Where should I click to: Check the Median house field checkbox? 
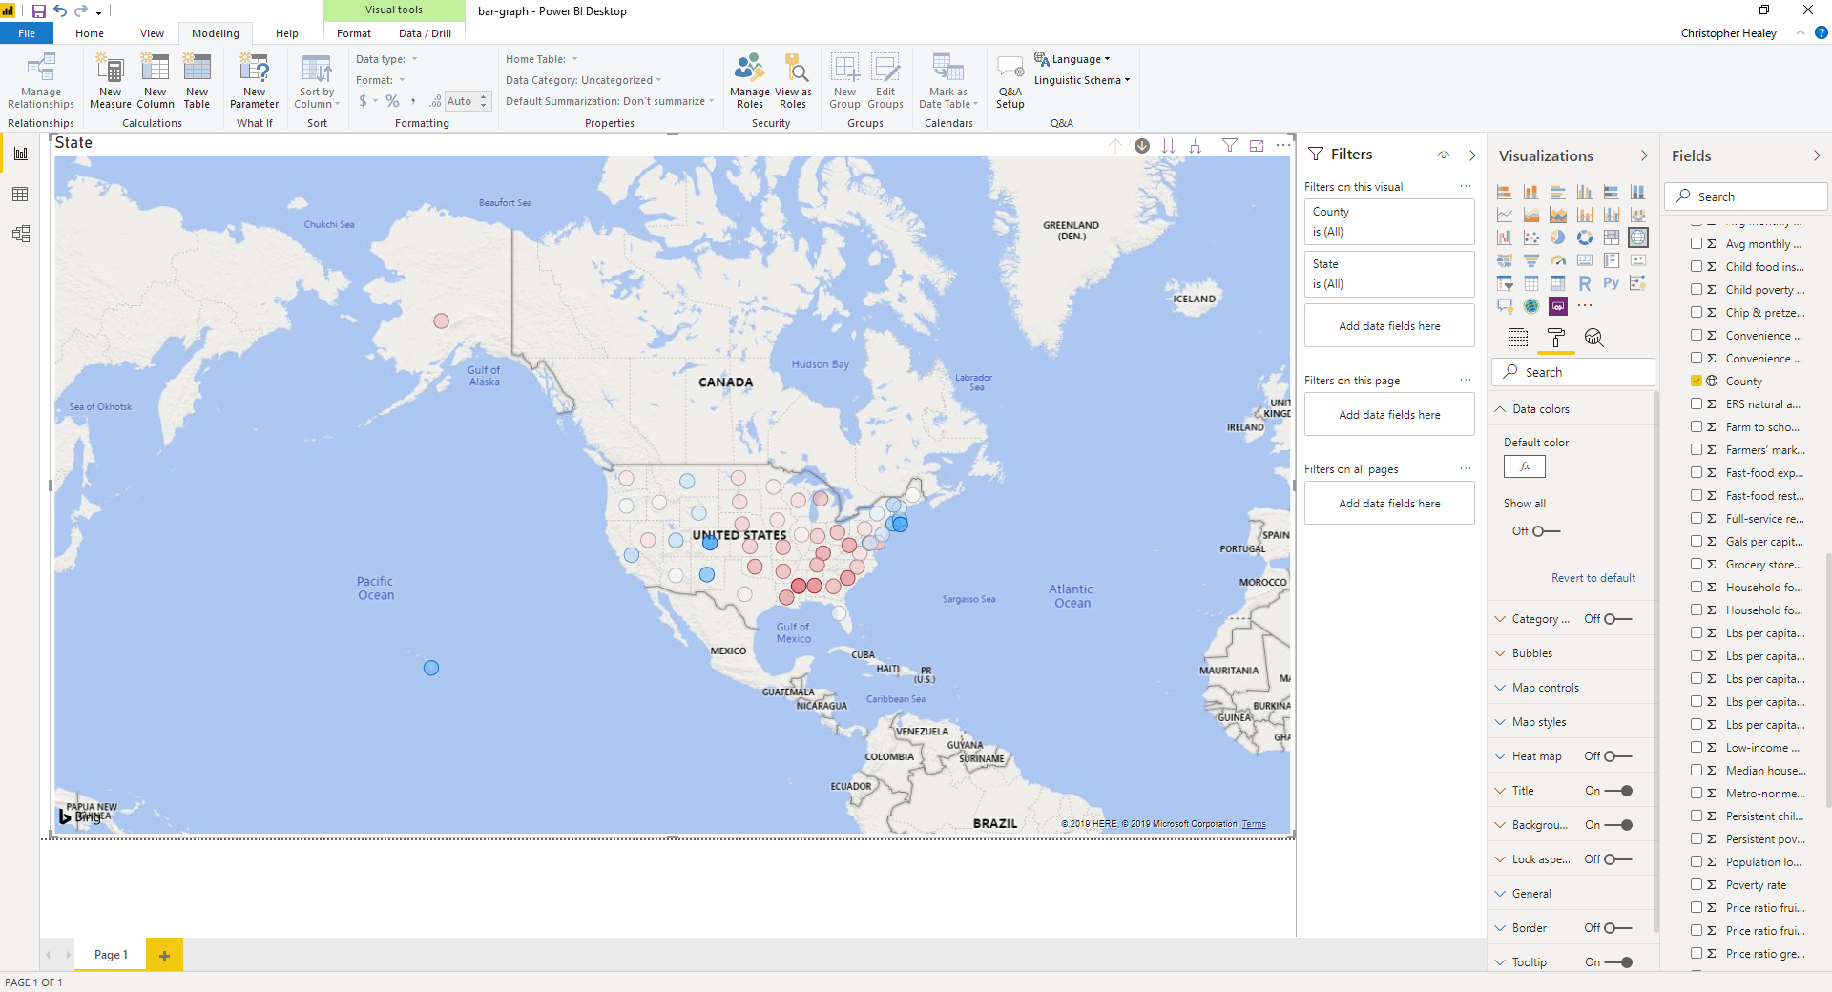coord(1697,770)
